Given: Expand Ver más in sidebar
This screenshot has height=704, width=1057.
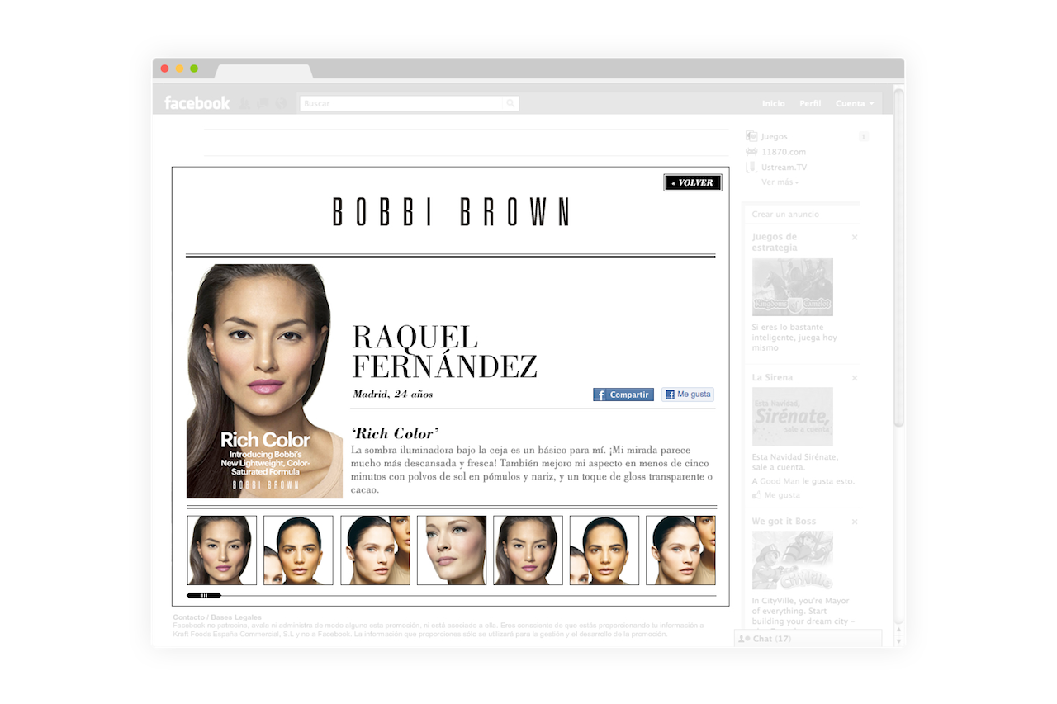Looking at the screenshot, I should tap(780, 182).
